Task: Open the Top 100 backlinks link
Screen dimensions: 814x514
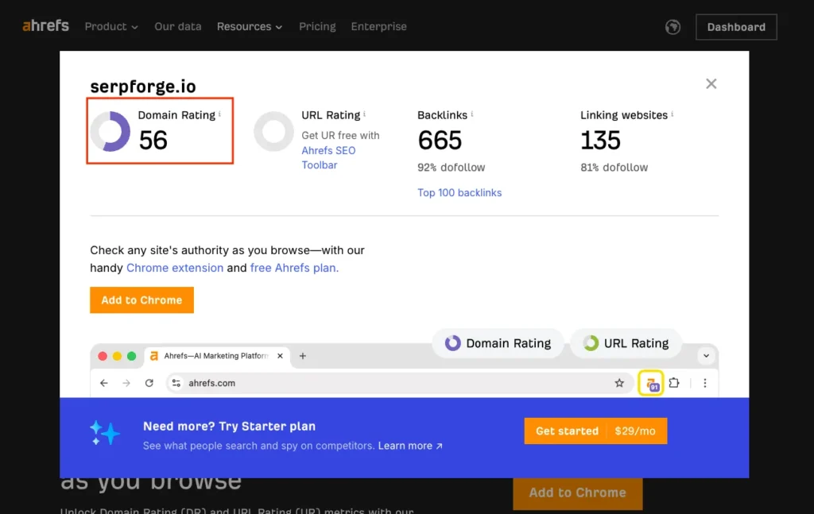Action: coord(459,192)
